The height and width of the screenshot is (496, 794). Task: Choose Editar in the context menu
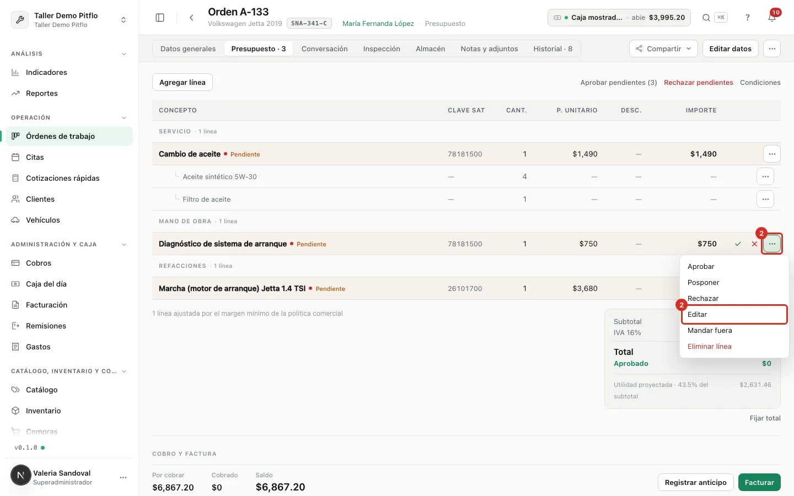[733, 314]
